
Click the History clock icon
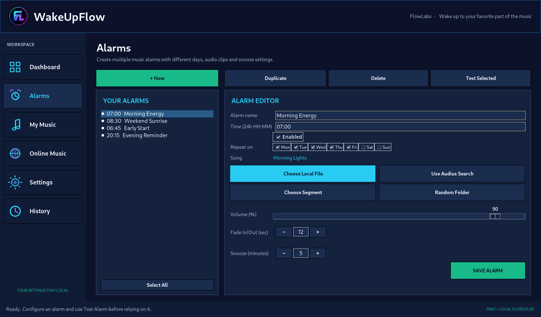(x=15, y=211)
